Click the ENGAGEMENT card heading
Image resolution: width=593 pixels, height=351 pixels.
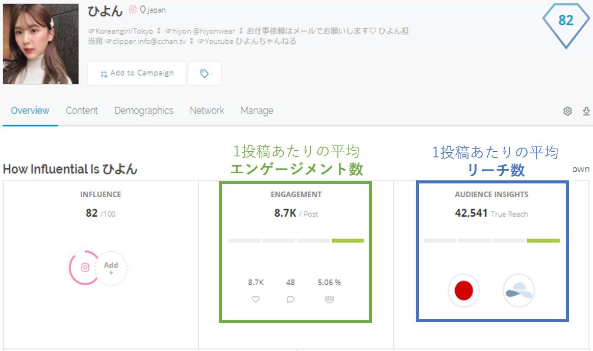click(296, 195)
